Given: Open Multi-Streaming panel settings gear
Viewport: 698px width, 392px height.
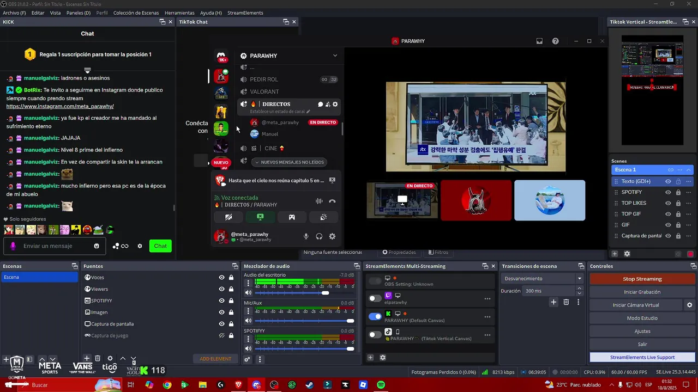Looking at the screenshot, I should pos(383,358).
